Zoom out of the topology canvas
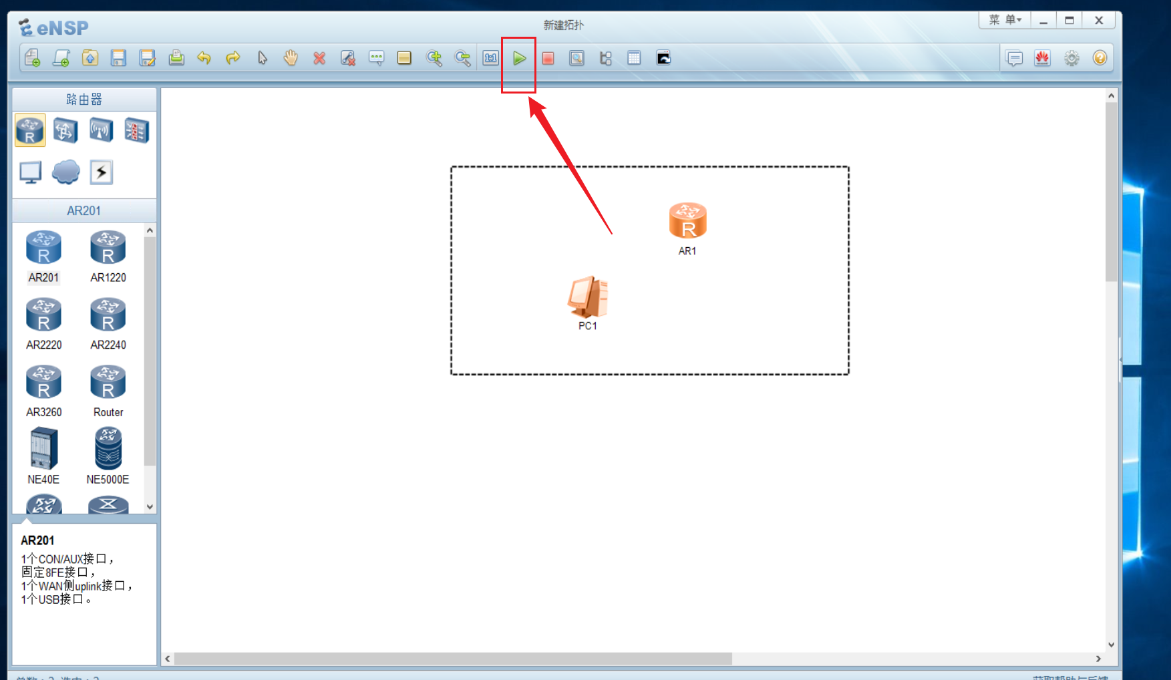This screenshot has height=680, width=1171. point(462,58)
